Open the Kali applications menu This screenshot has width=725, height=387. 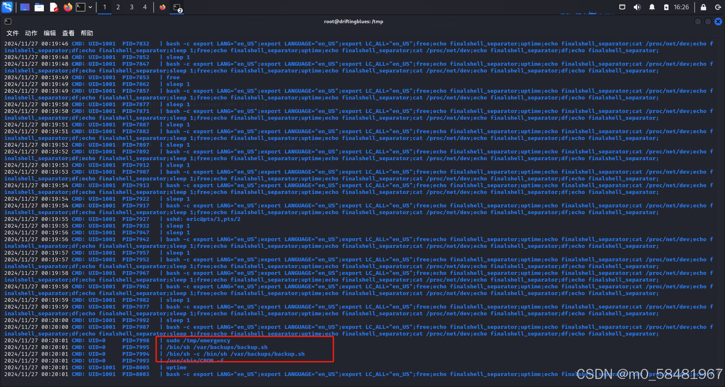(x=8, y=7)
